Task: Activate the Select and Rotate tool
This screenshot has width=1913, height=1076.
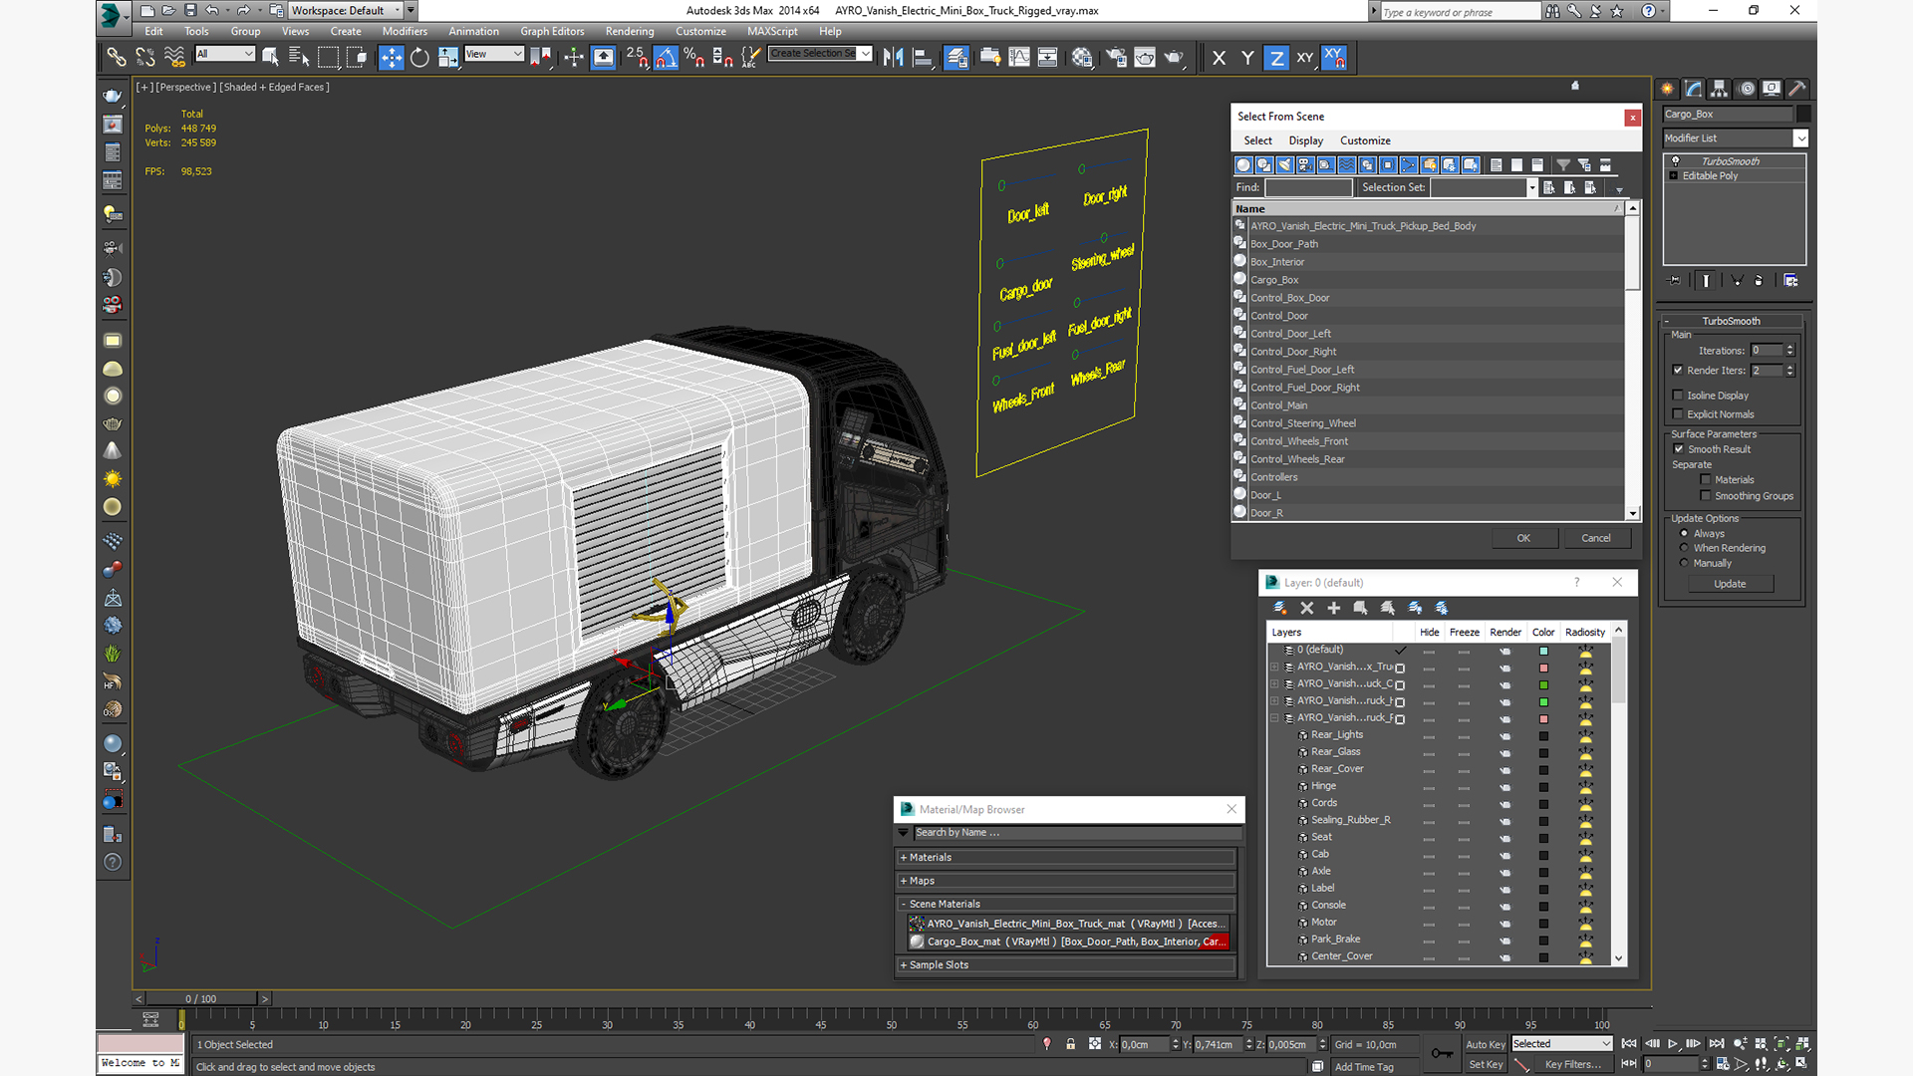Action: (x=419, y=58)
